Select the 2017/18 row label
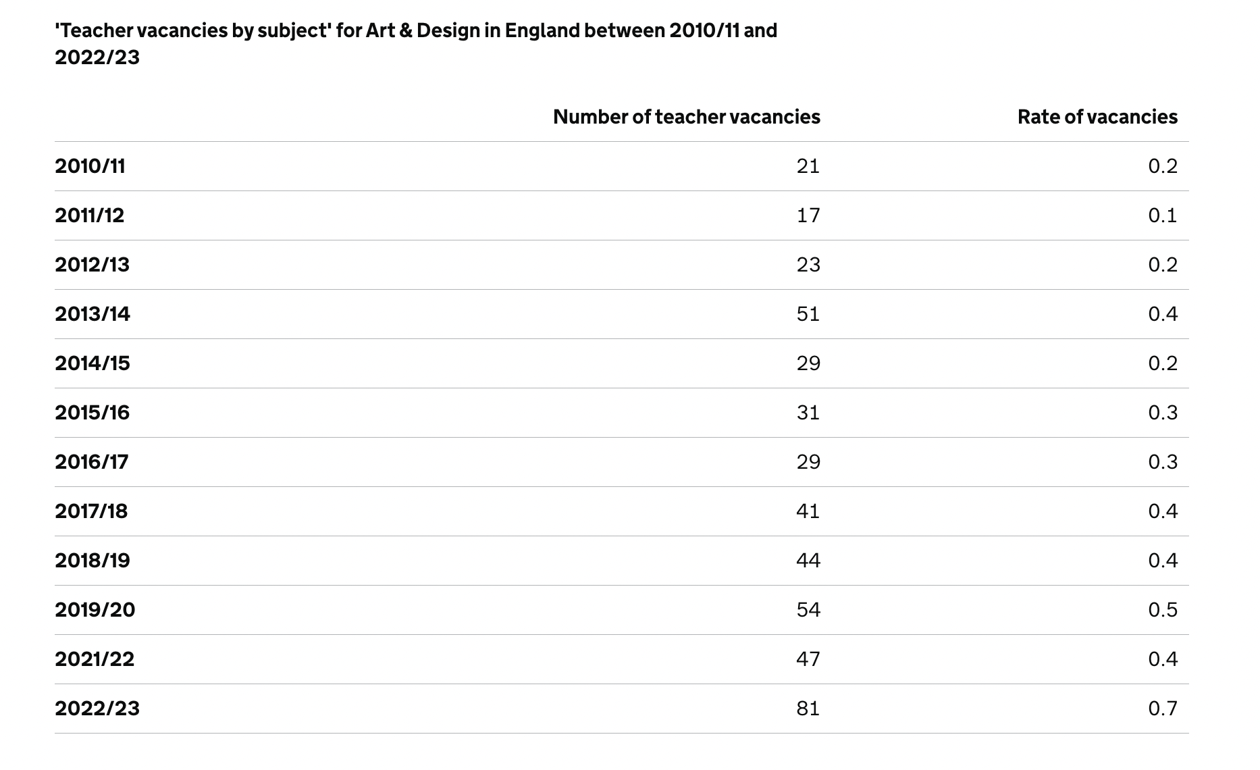1260x770 pixels. pyautogui.click(x=91, y=511)
